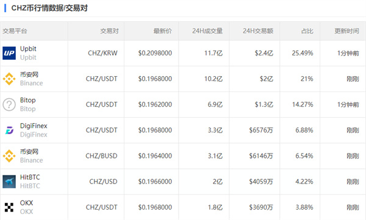Click the Binance logo in CHZ/BUSD row
This screenshot has height=220, width=366.
(9, 156)
